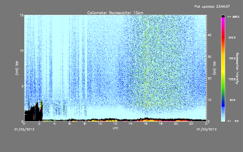This screenshot has width=243, height=152.
Task: Select the "Plot updated: 23:54:07" timestamp
Action: coord(212,6)
